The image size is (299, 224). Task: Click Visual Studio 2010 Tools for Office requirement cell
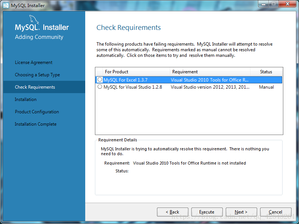(x=210, y=80)
